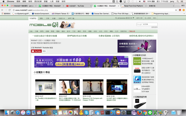
Task: Open the G+ Pixer video thumbnail
Action: point(45,87)
